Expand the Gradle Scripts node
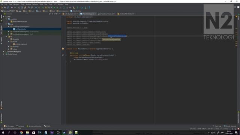240x135 pixels. pos(4,54)
